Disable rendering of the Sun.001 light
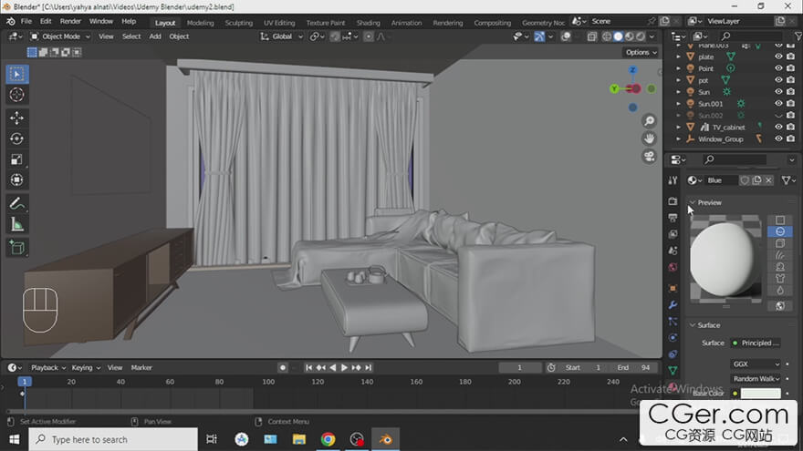This screenshot has height=451, width=803. [x=790, y=104]
